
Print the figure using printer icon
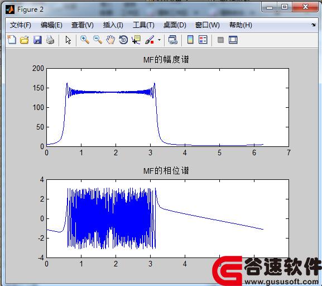click(50, 40)
